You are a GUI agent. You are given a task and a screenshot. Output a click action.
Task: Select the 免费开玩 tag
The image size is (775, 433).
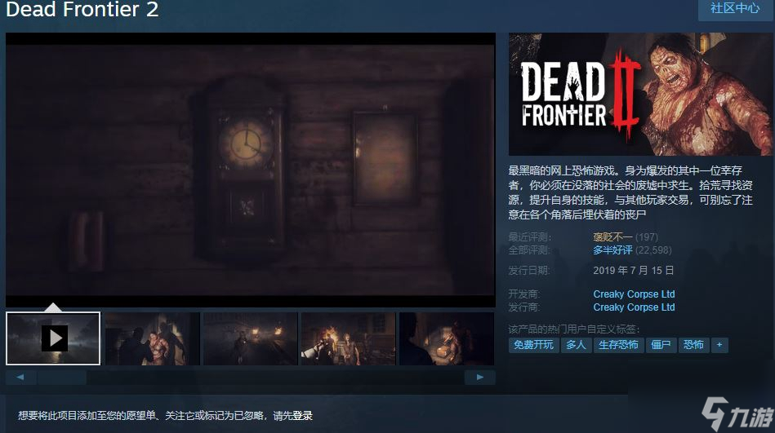coord(533,345)
